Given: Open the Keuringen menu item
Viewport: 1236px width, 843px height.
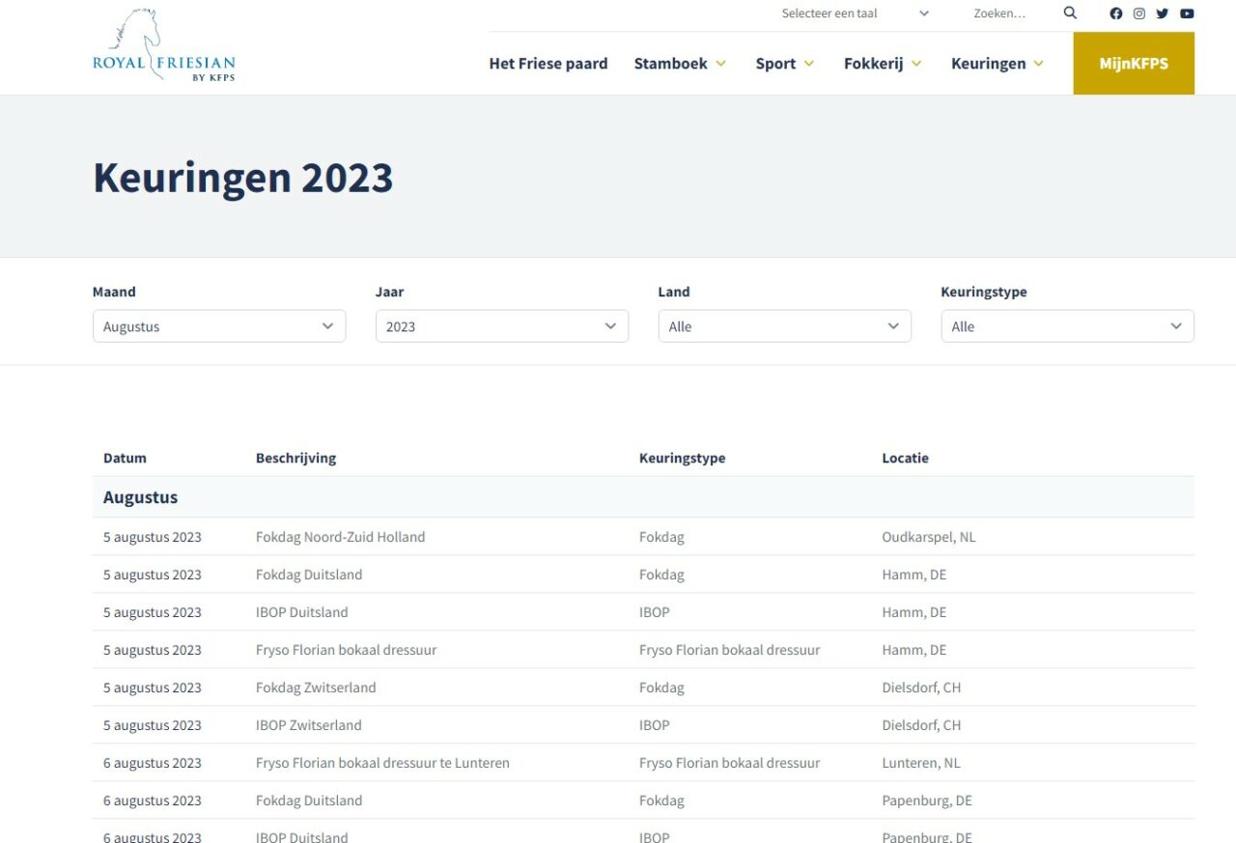Looking at the screenshot, I should point(989,64).
